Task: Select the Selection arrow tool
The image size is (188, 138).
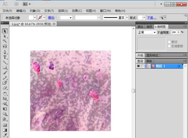Action: pyautogui.click(x=5, y=31)
